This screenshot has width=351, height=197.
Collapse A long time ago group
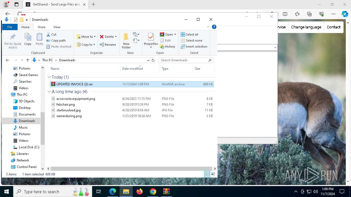pyautogui.click(x=49, y=92)
